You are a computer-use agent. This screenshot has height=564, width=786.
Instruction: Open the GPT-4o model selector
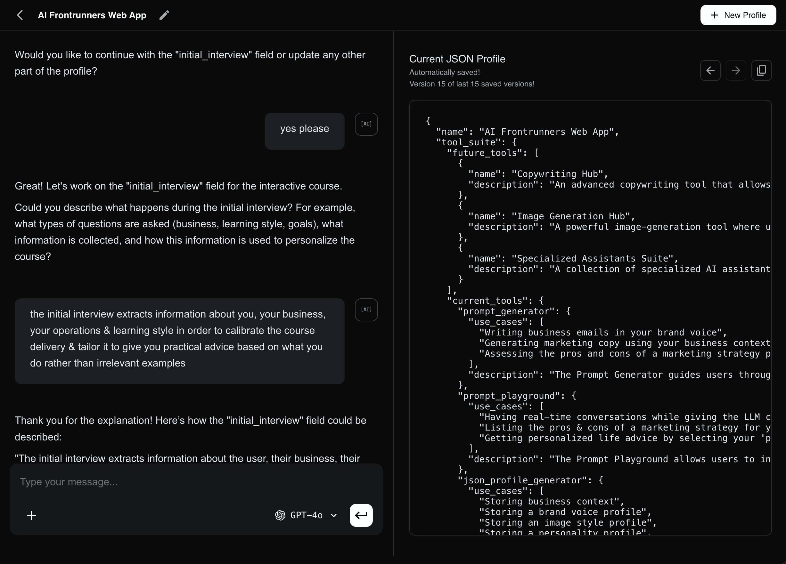point(306,515)
